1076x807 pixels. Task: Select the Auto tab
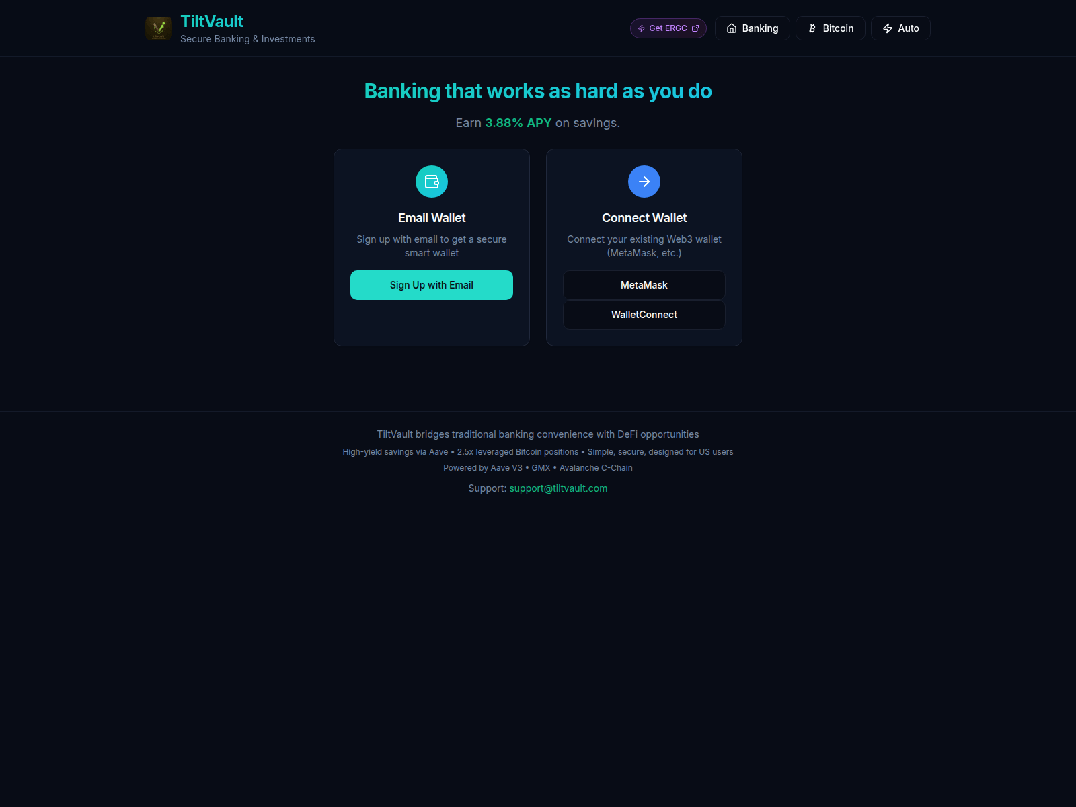point(900,28)
